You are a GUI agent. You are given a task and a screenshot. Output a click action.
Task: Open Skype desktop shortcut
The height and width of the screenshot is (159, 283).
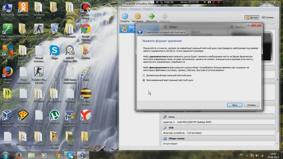[54, 52]
